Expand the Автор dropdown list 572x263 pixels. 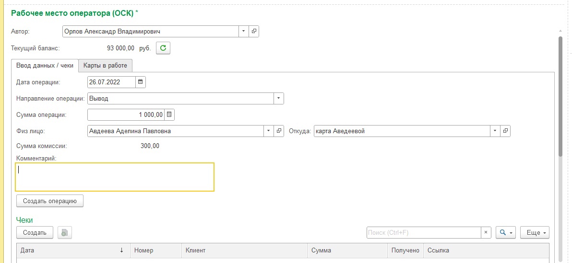(x=244, y=31)
